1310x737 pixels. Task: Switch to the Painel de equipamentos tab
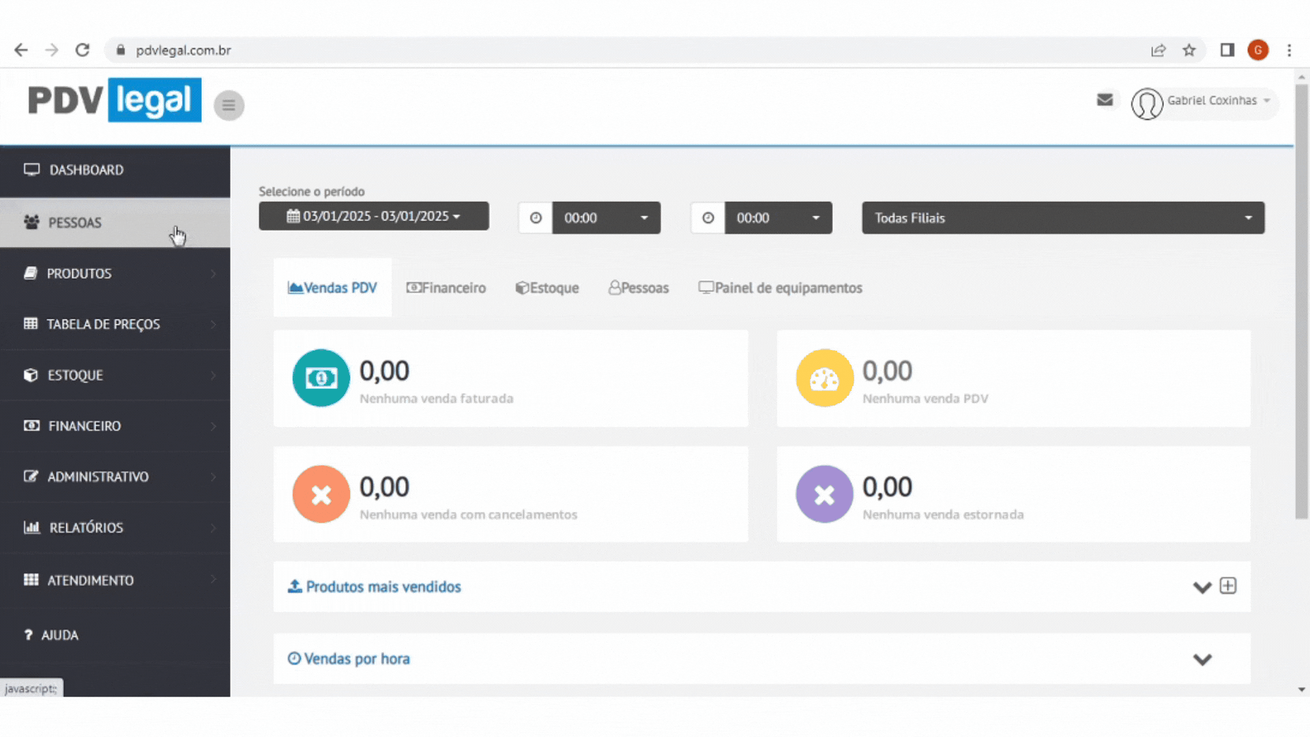[780, 288]
